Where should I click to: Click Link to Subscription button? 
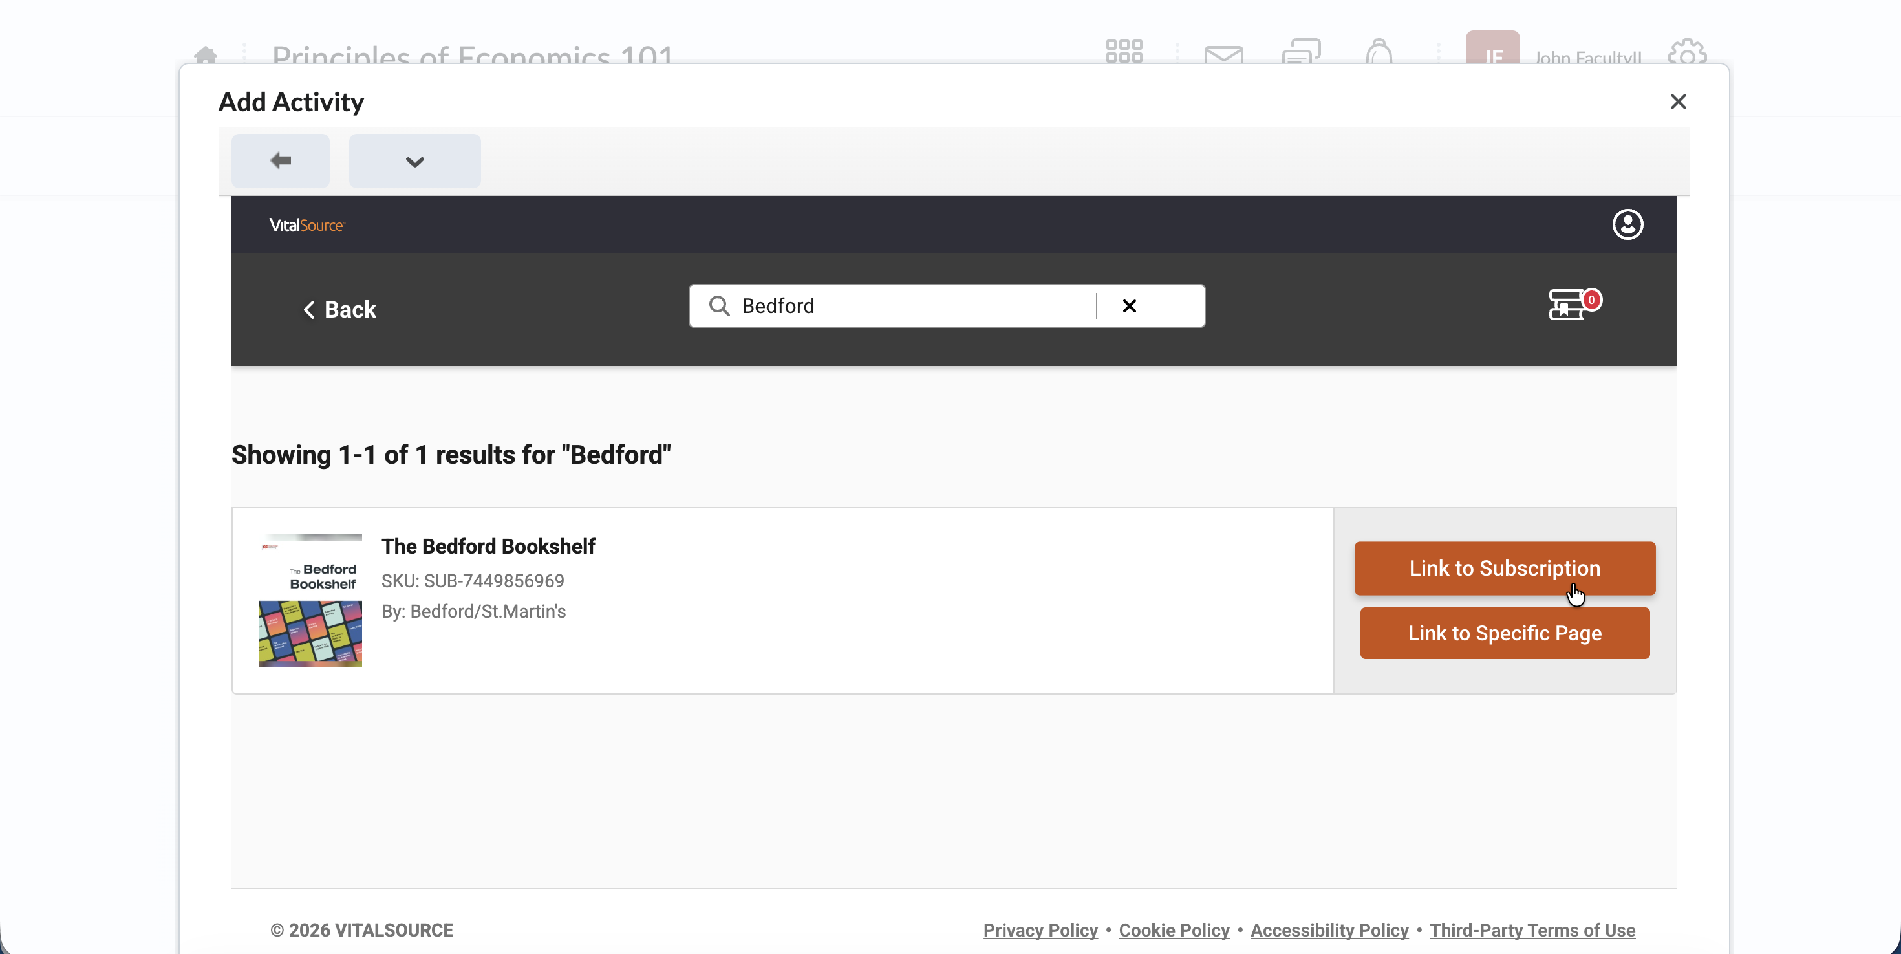pos(1505,568)
